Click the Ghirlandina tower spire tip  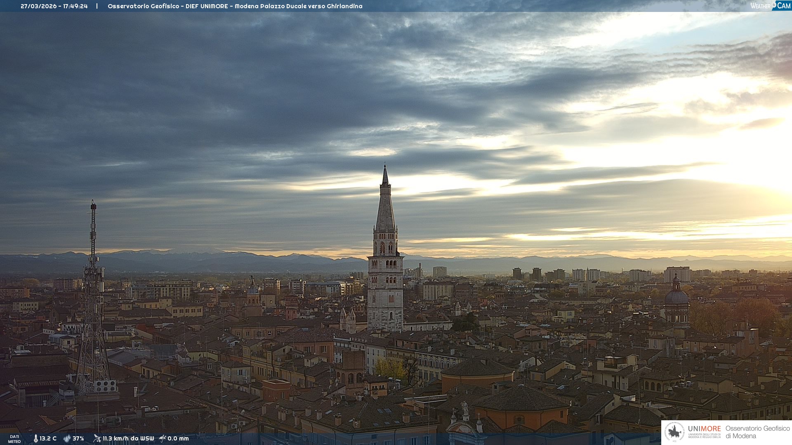coord(385,167)
